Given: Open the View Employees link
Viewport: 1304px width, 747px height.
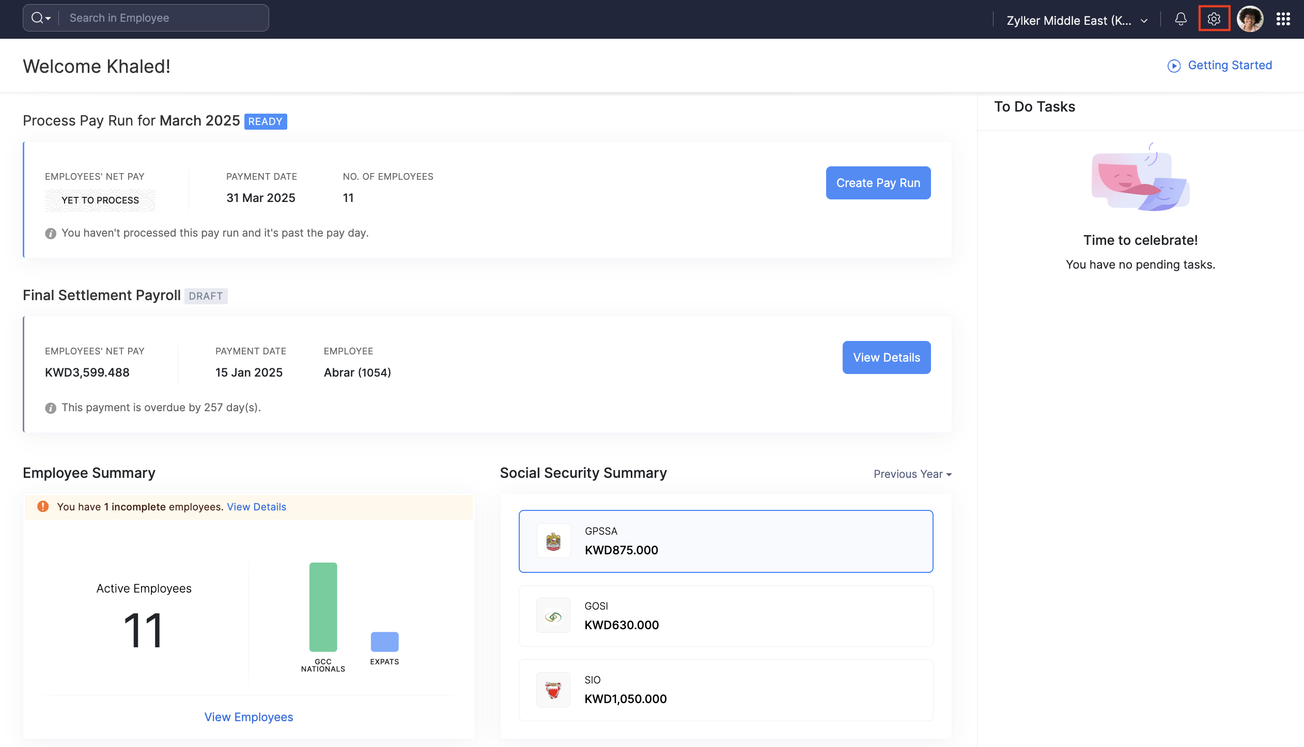Looking at the screenshot, I should point(249,717).
